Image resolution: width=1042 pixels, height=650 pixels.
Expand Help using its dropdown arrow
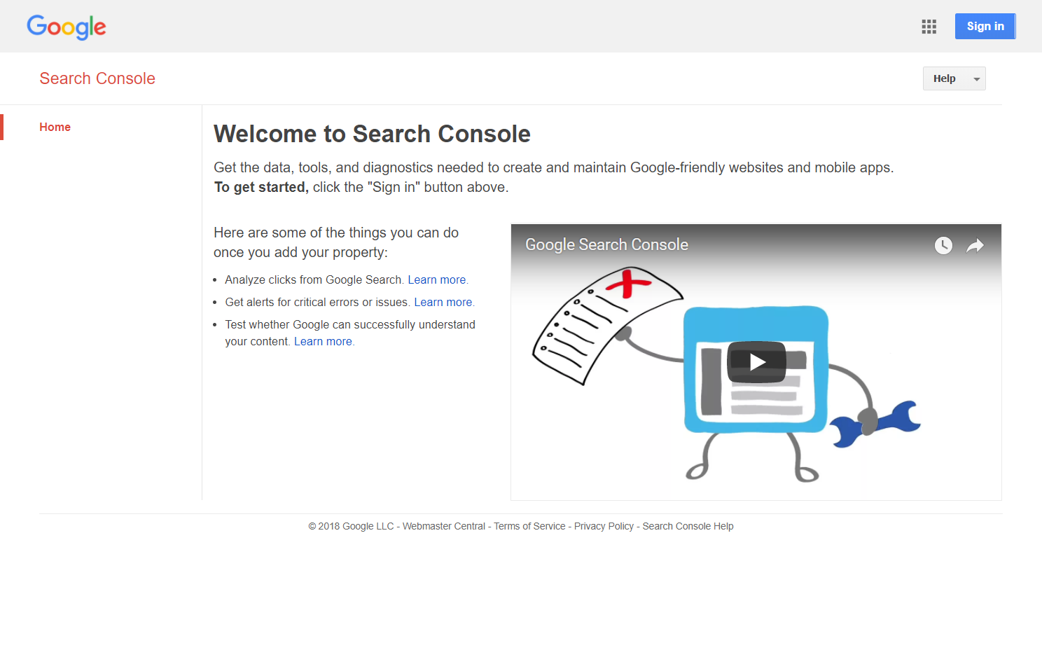click(x=976, y=79)
